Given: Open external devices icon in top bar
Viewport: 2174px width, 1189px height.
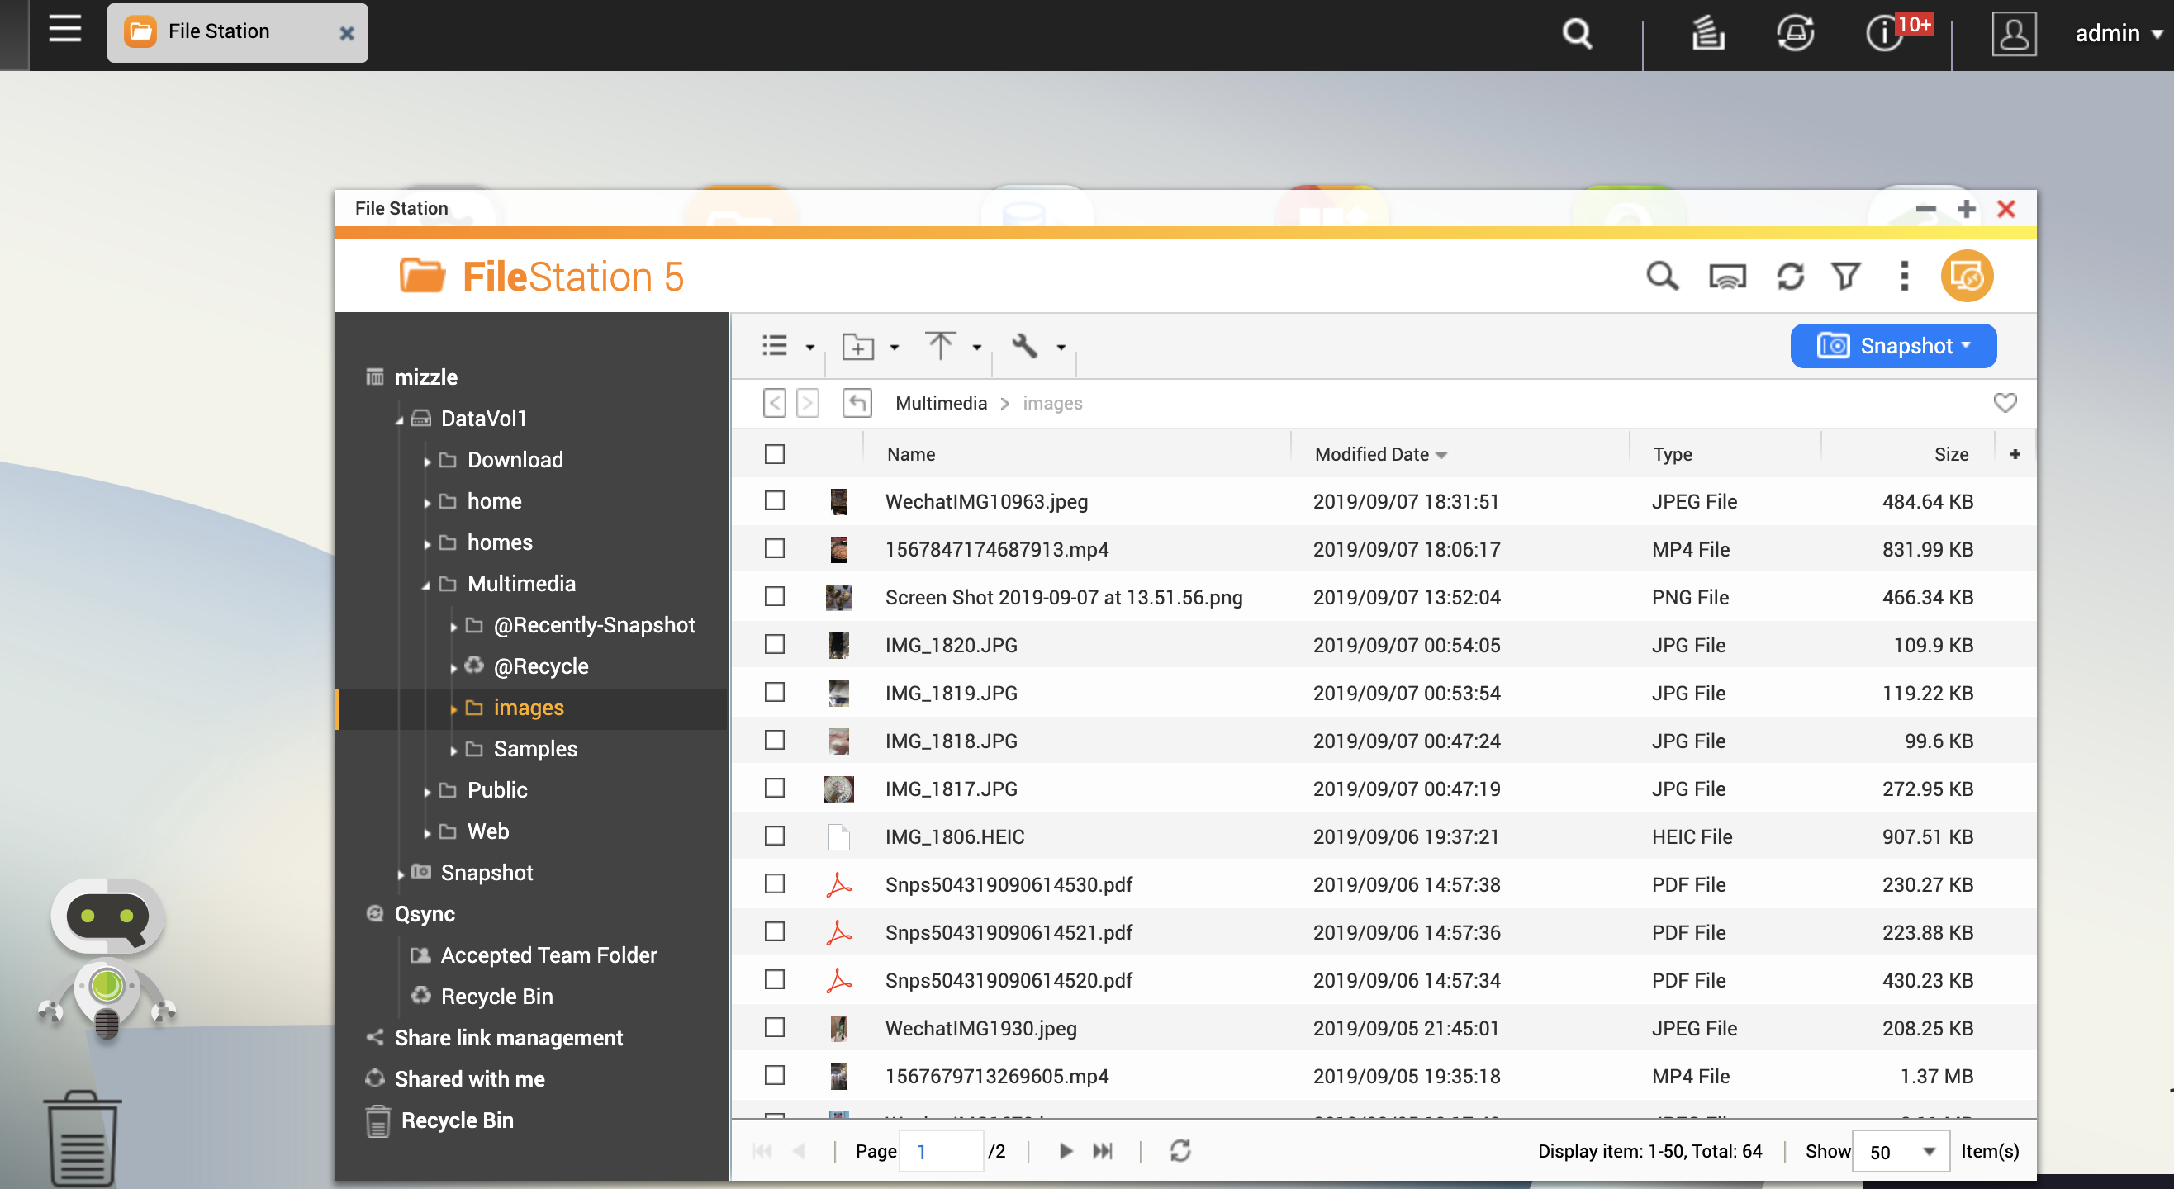Looking at the screenshot, I should click(x=1795, y=34).
